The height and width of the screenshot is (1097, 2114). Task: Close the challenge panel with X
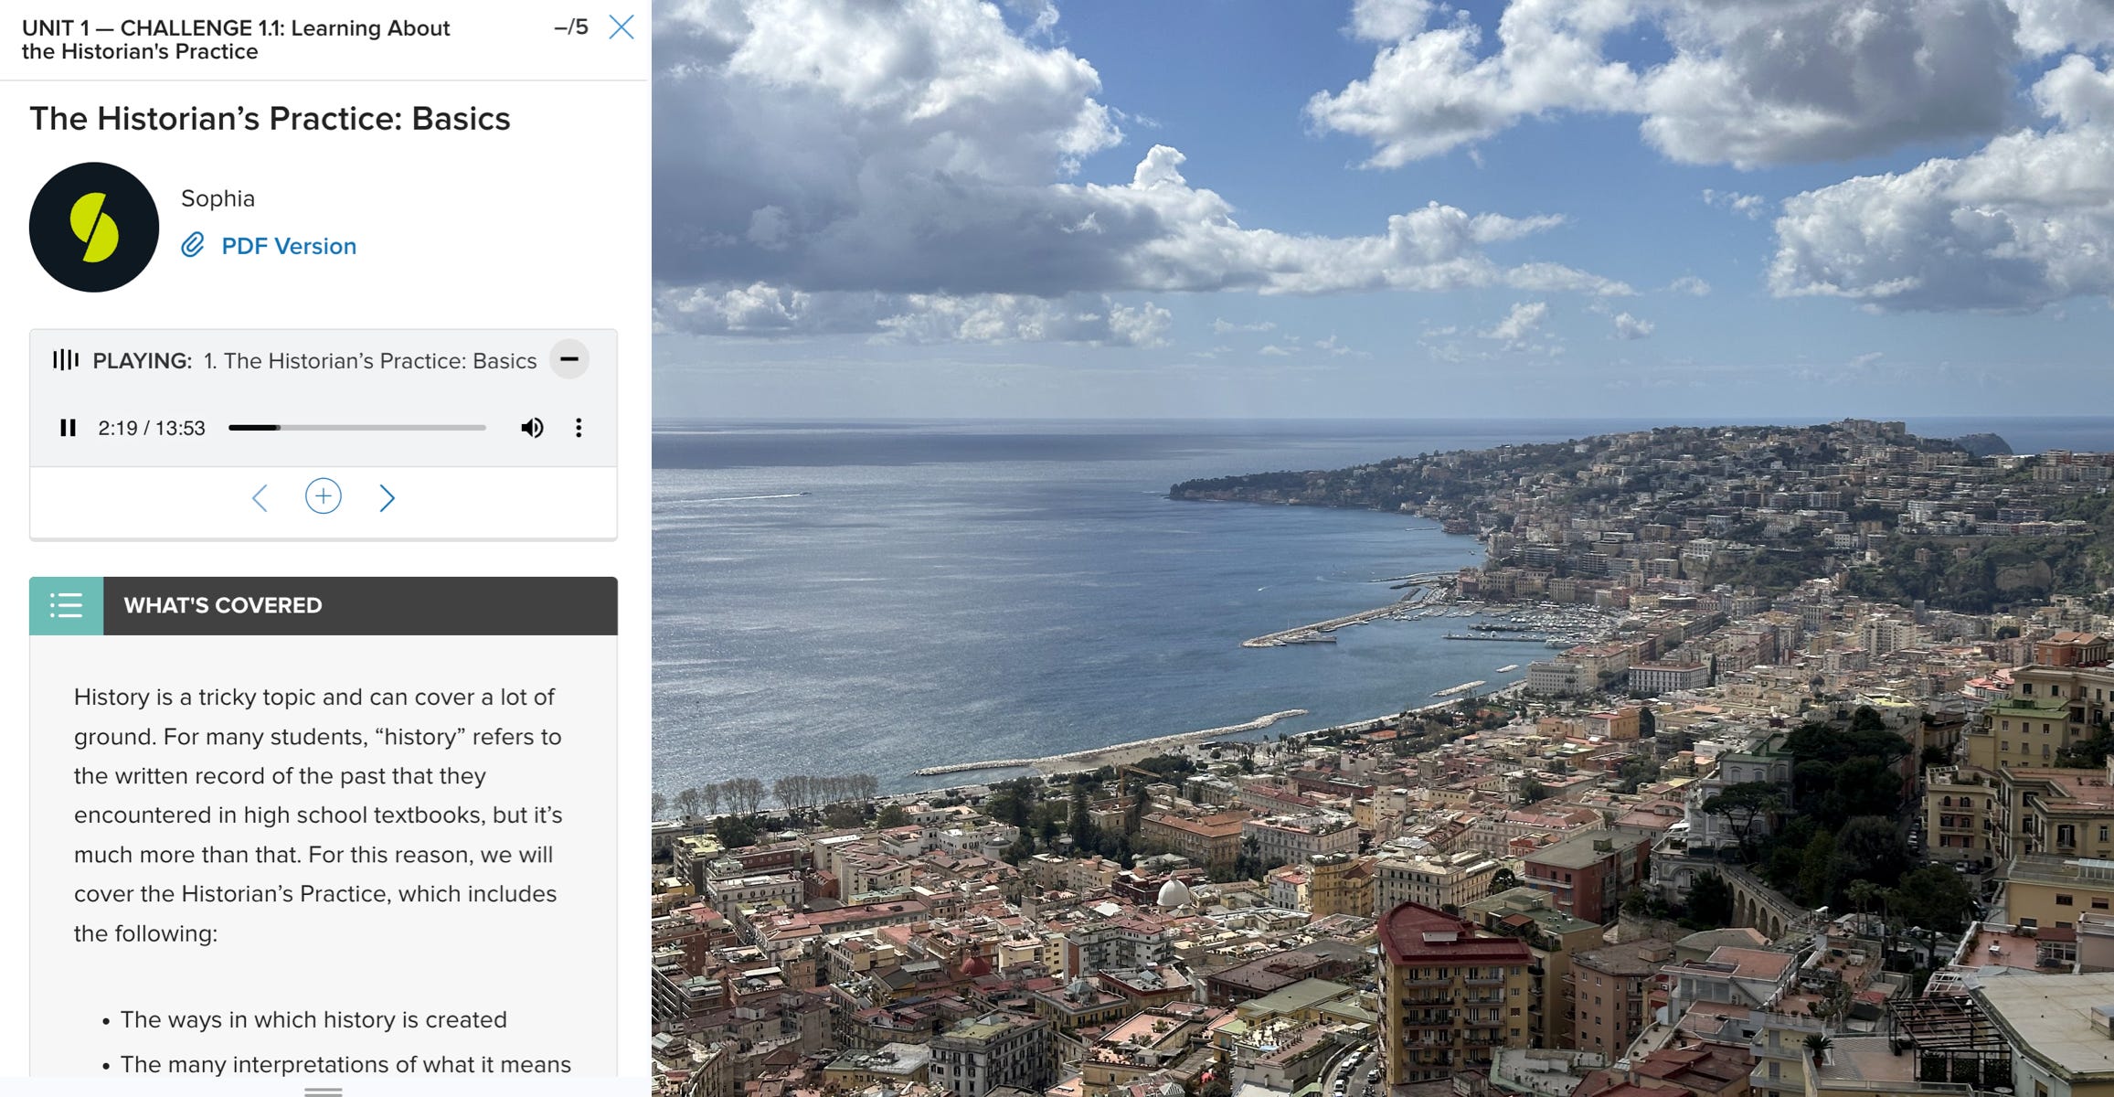coord(621,27)
